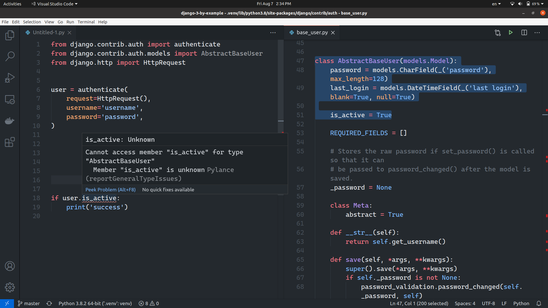
Task: Open Visual Studio Code app menu dropdown
Action: (x=55, y=4)
